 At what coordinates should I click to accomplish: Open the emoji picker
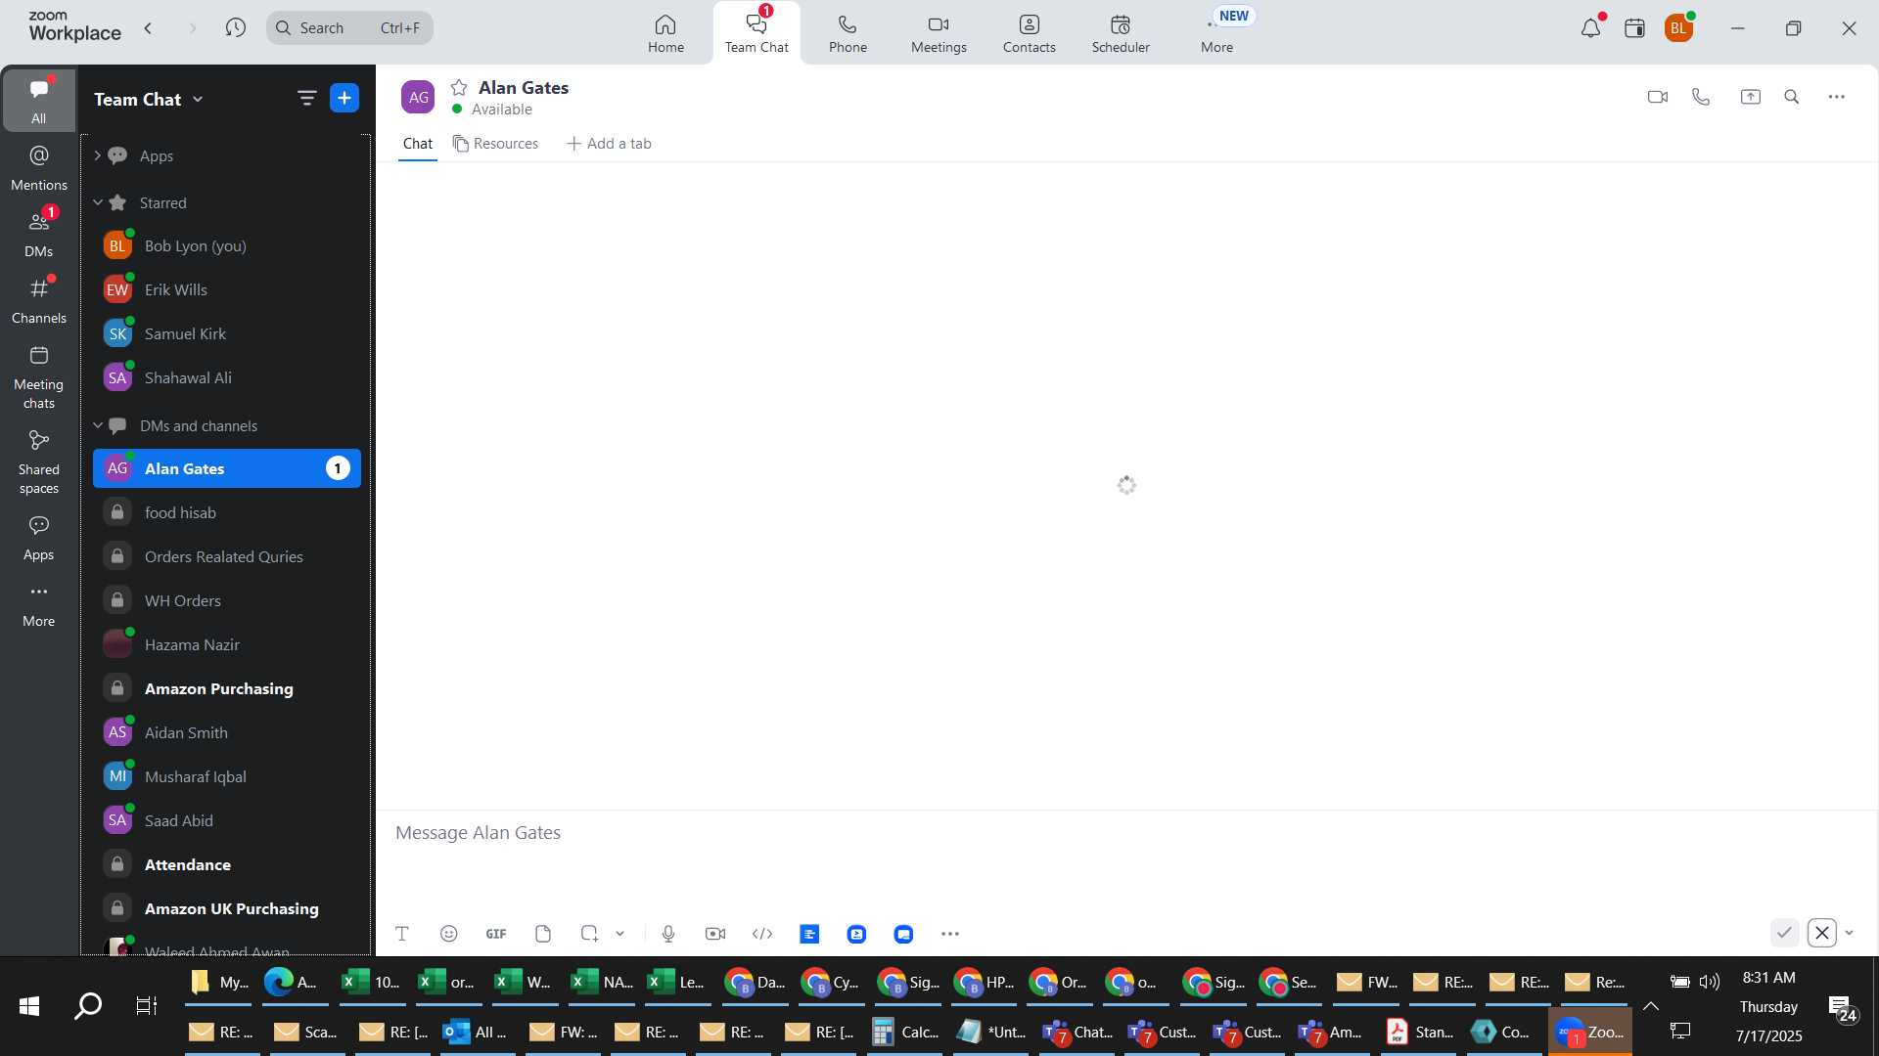coord(448,934)
